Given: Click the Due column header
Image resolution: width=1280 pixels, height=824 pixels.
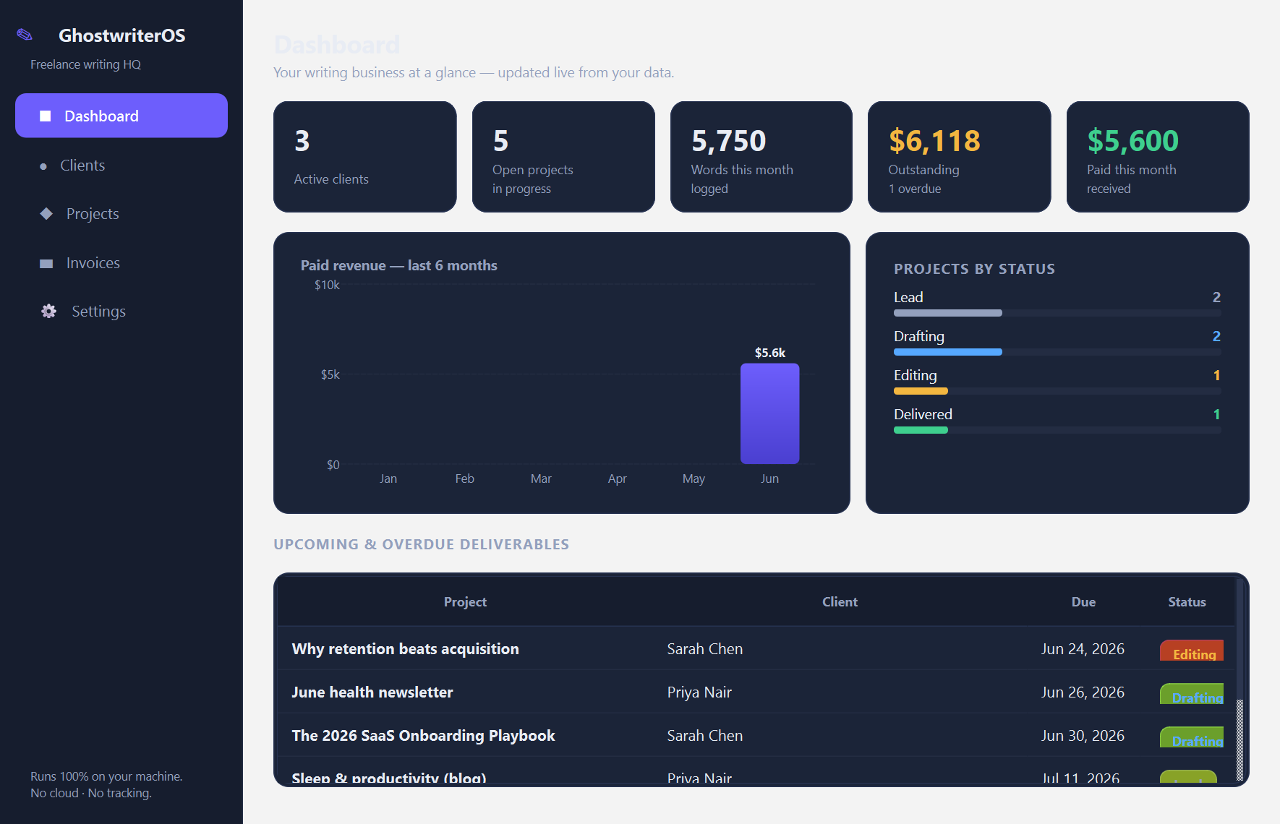Looking at the screenshot, I should click(1083, 601).
